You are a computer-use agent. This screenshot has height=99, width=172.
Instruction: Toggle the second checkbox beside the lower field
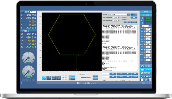(x=121, y=20)
